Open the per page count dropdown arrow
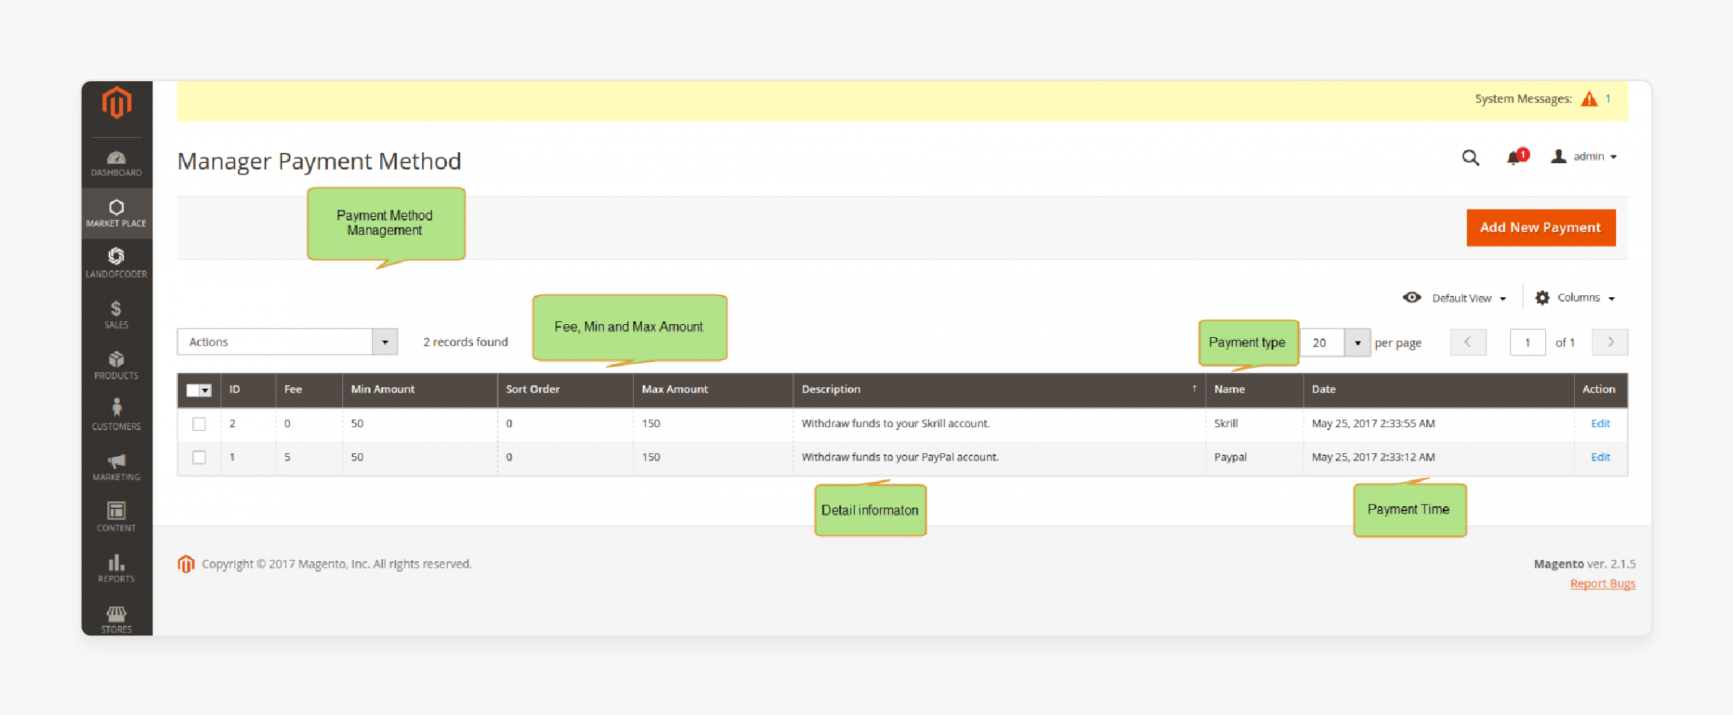Screen dimensions: 1733x715 1357,342
